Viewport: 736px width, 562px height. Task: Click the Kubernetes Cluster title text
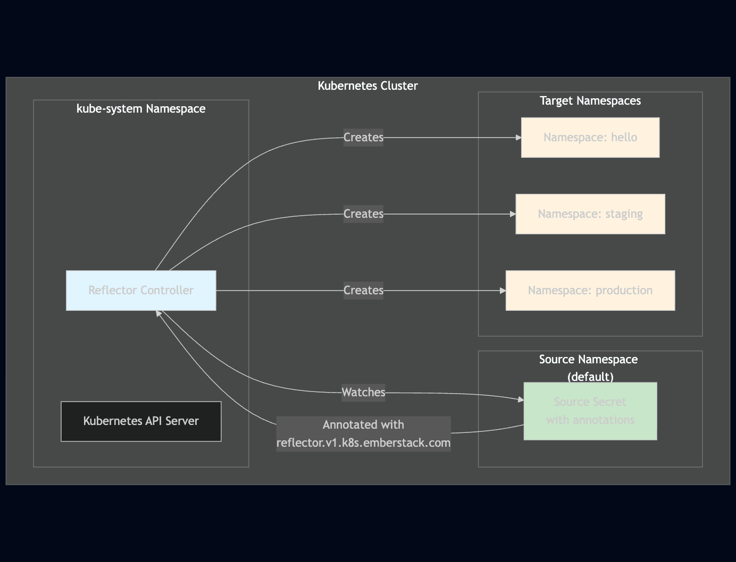pyautogui.click(x=367, y=85)
